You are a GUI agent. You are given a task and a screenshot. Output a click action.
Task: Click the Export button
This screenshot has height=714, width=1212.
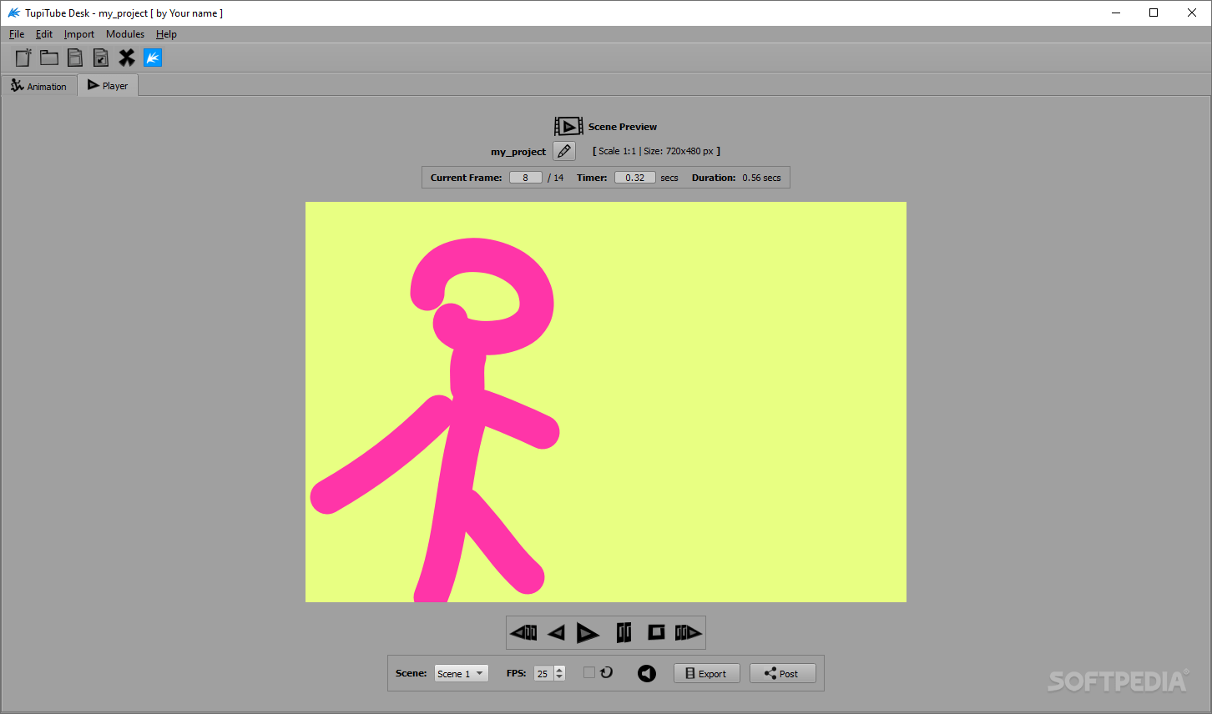point(706,673)
